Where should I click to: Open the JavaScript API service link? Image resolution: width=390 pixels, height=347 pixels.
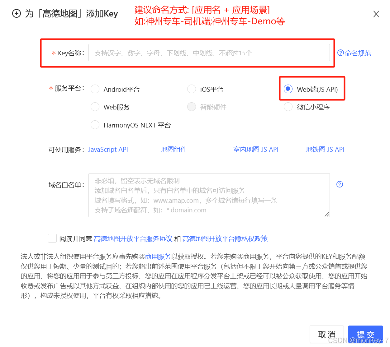pos(108,150)
